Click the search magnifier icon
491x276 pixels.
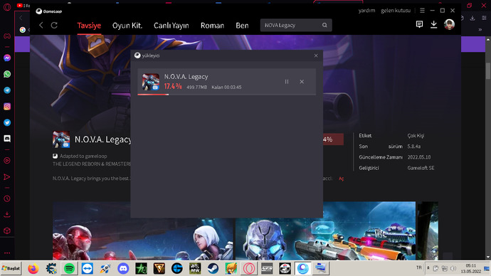(x=324, y=25)
